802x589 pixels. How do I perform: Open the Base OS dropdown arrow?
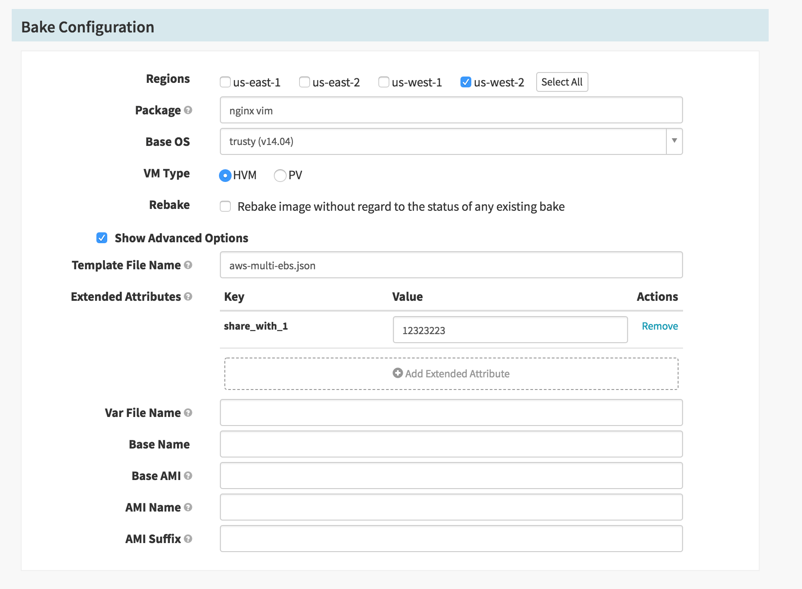pos(674,141)
